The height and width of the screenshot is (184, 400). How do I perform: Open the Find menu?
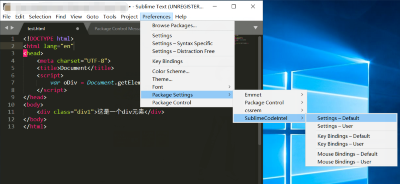[61, 17]
